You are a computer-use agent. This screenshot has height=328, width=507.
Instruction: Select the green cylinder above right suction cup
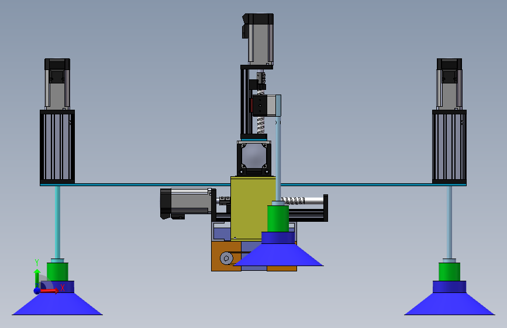[x=450, y=271]
